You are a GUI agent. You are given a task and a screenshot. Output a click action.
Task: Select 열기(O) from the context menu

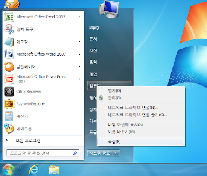tap(141, 91)
